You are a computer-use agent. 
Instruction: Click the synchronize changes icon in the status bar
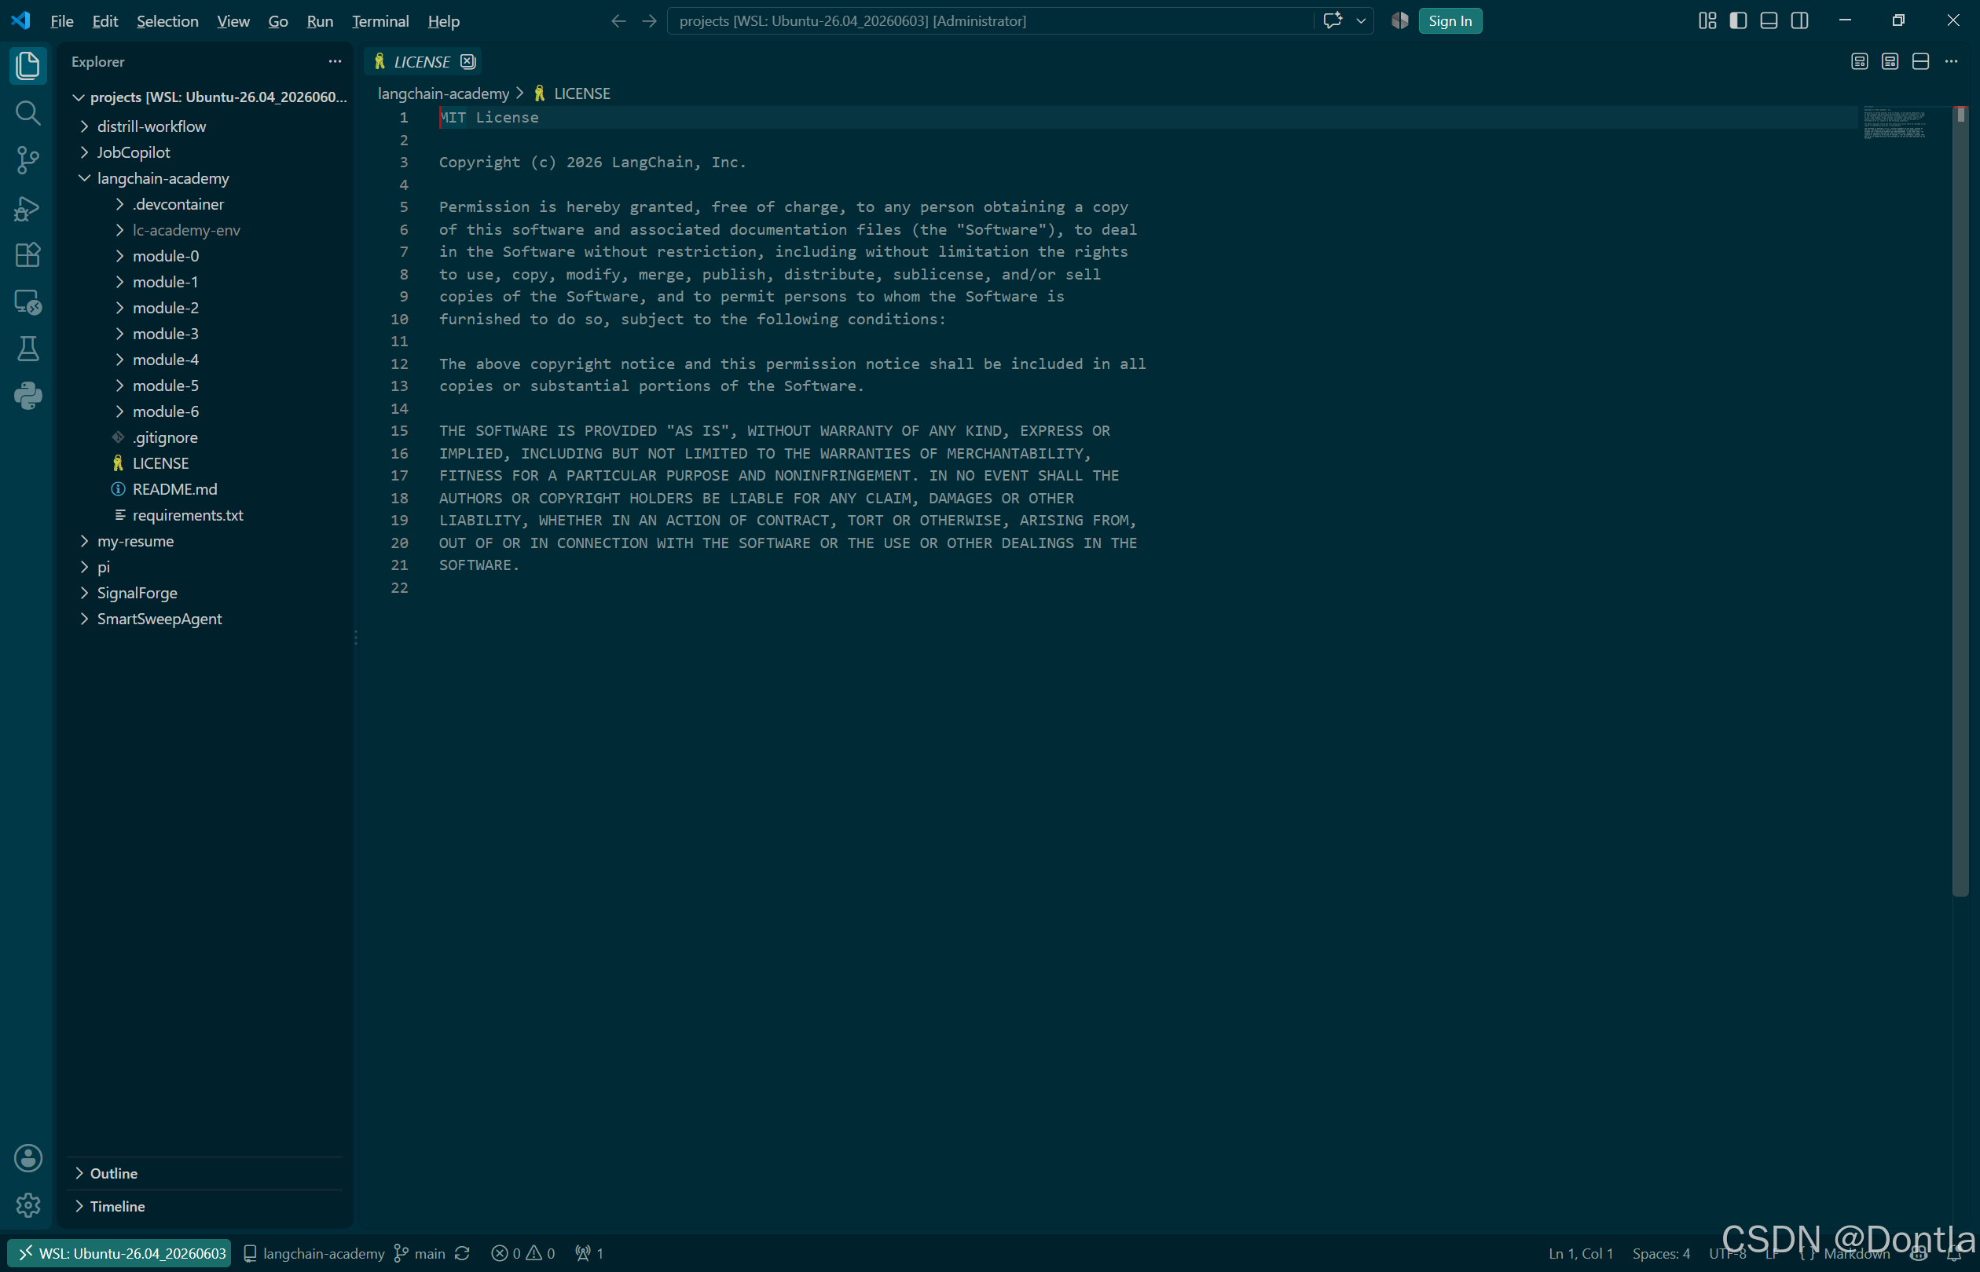[x=462, y=1253]
